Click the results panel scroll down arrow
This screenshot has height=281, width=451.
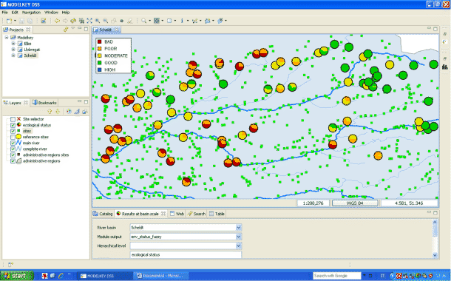point(435,255)
